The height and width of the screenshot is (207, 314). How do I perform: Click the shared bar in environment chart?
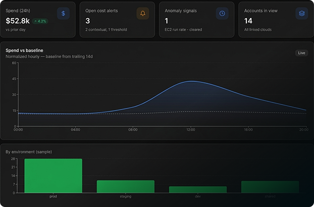point(270,187)
